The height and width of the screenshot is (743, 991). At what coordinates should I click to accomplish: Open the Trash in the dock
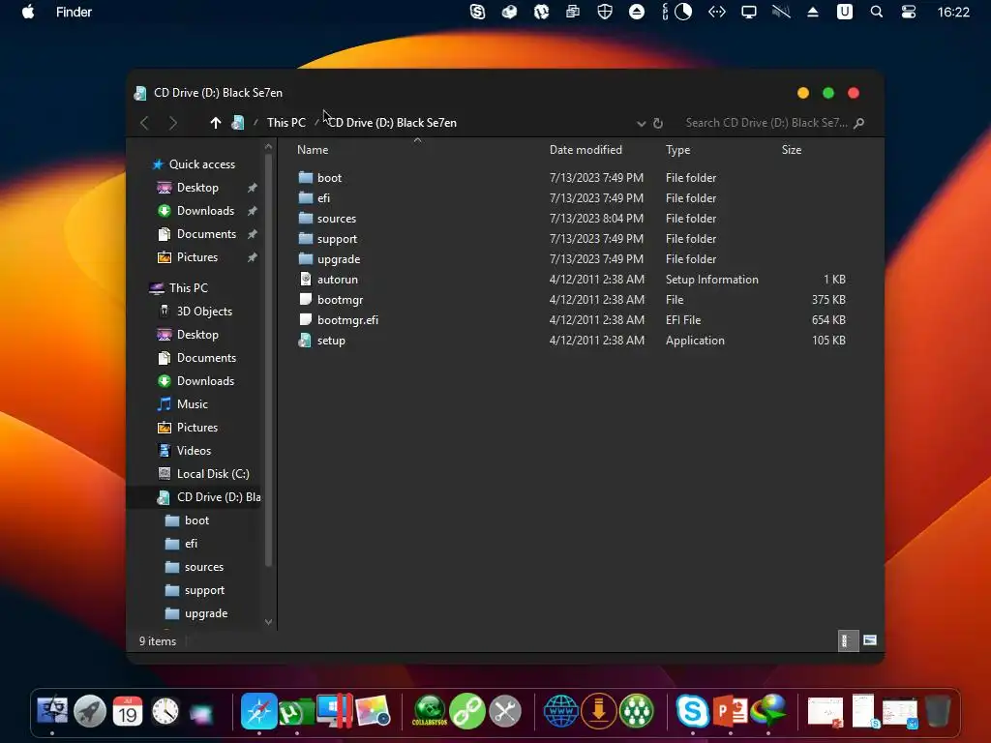click(x=938, y=712)
